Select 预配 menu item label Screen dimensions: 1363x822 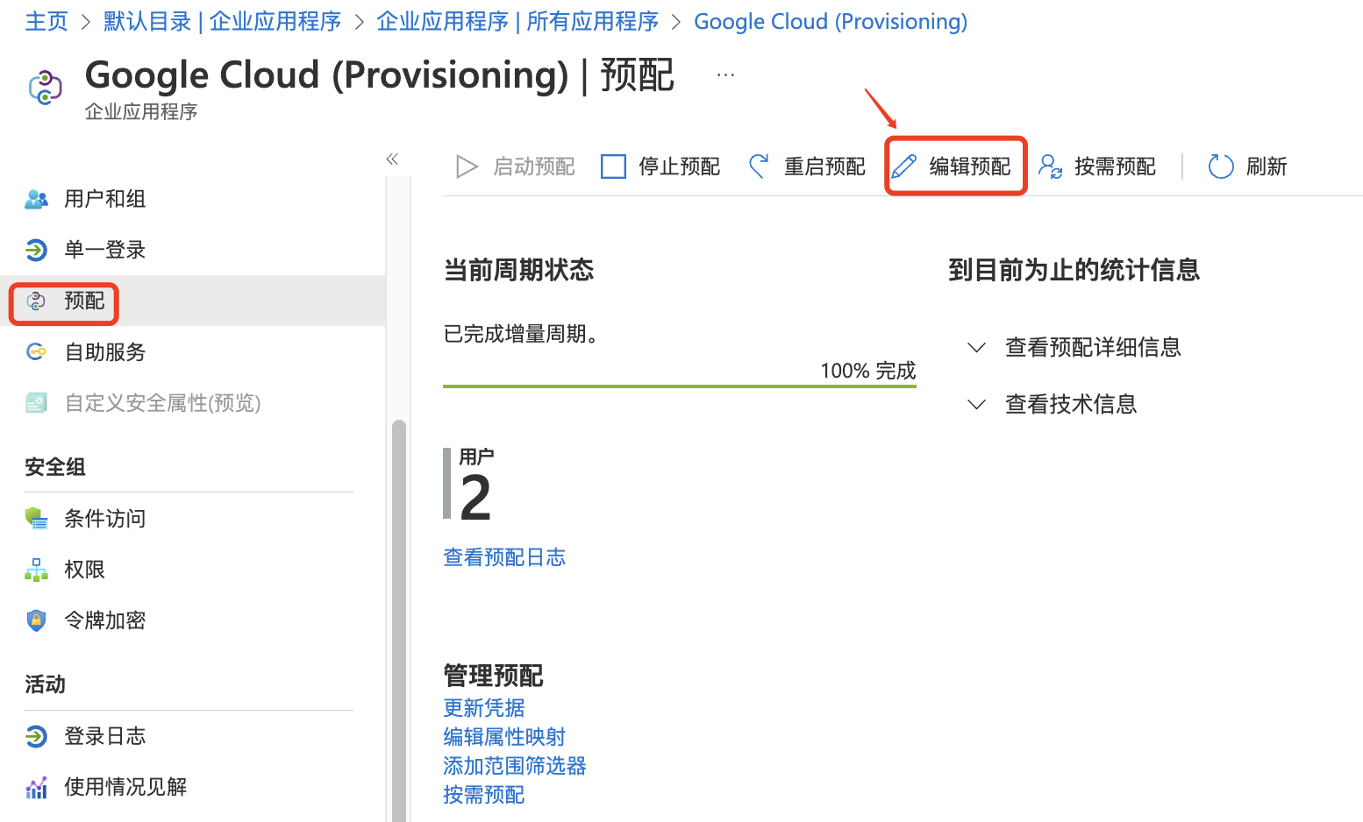[x=84, y=301]
